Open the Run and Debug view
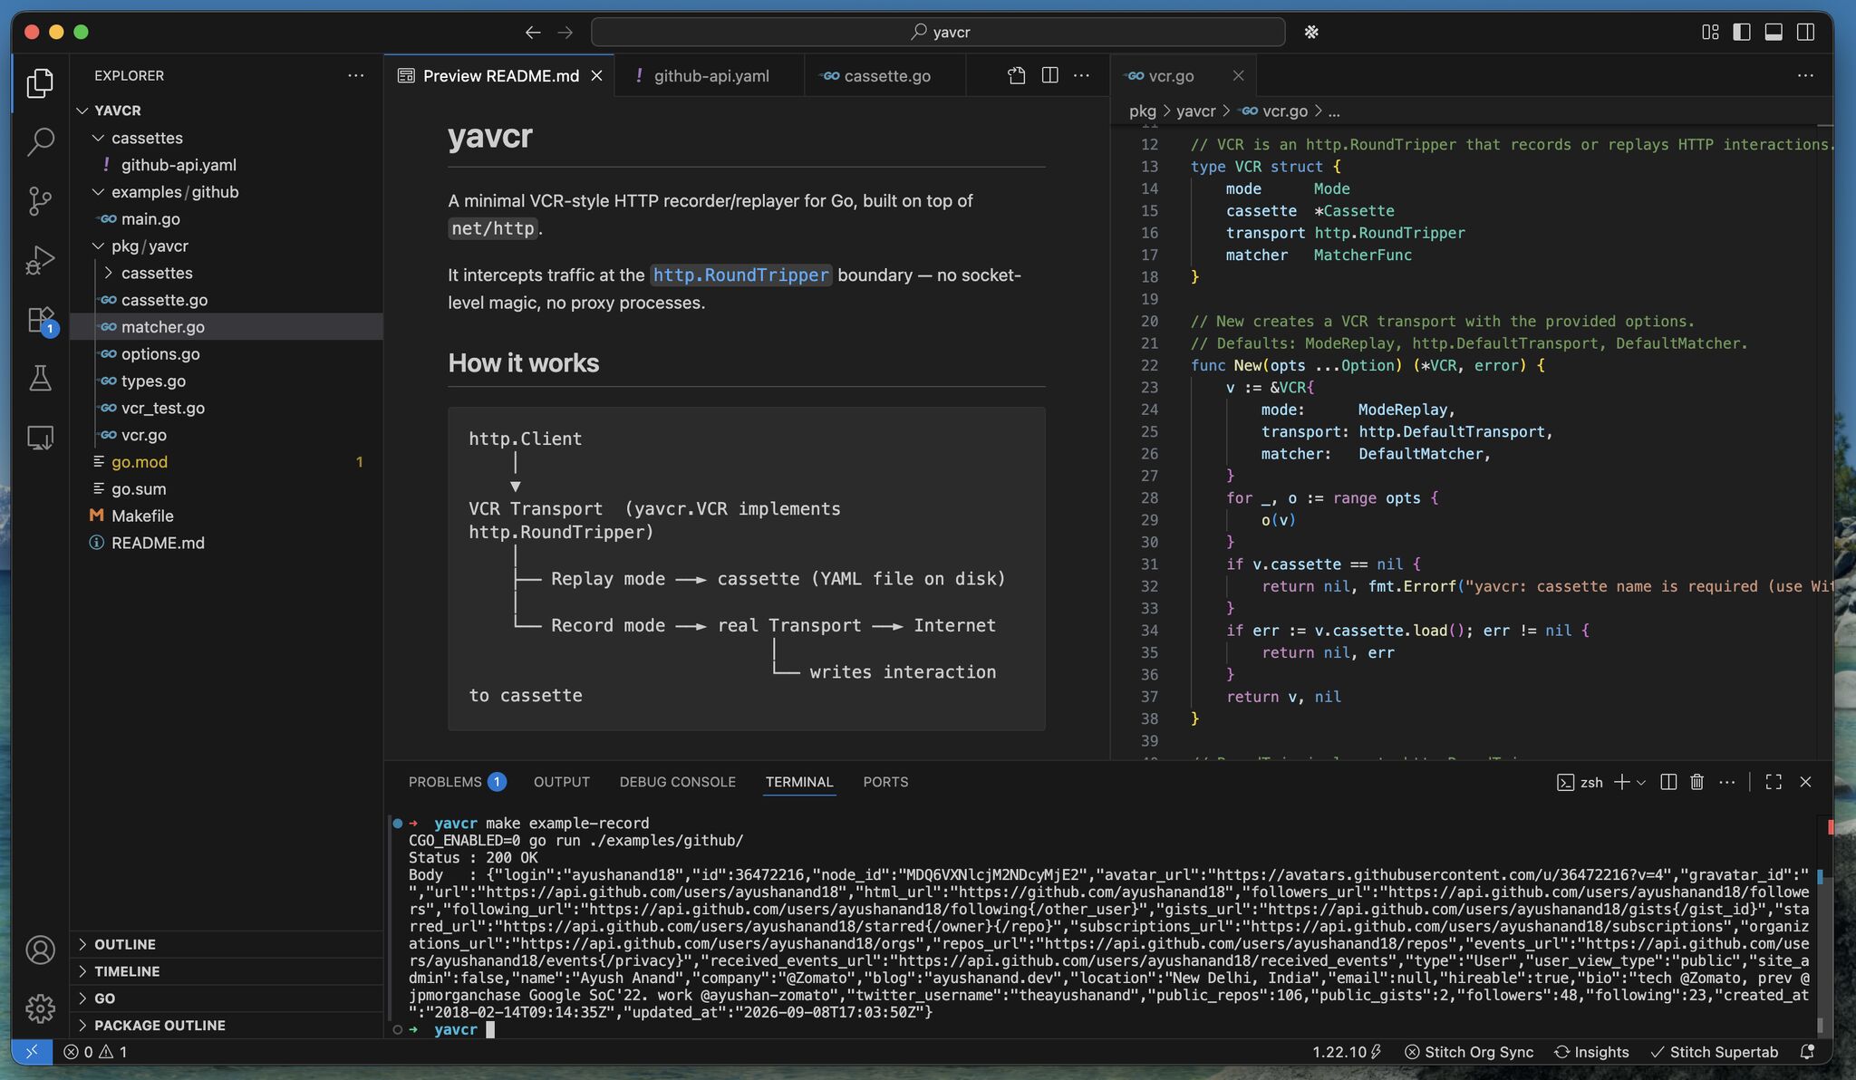1856x1080 pixels. tap(40, 261)
